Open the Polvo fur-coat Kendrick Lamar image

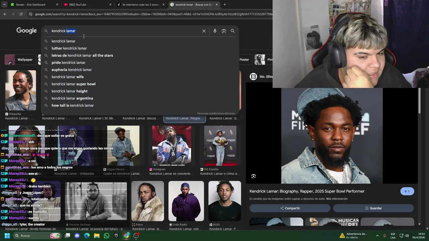pos(147,201)
